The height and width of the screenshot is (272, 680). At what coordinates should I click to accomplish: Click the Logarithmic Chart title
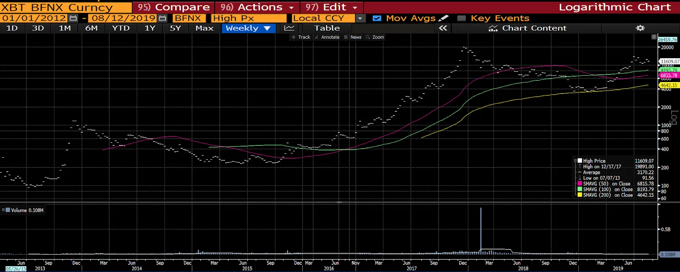(615, 7)
